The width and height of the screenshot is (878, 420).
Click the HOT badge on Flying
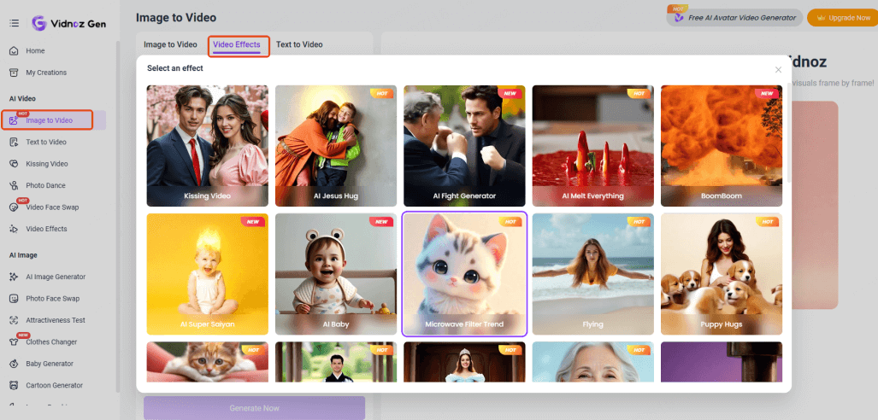point(640,222)
